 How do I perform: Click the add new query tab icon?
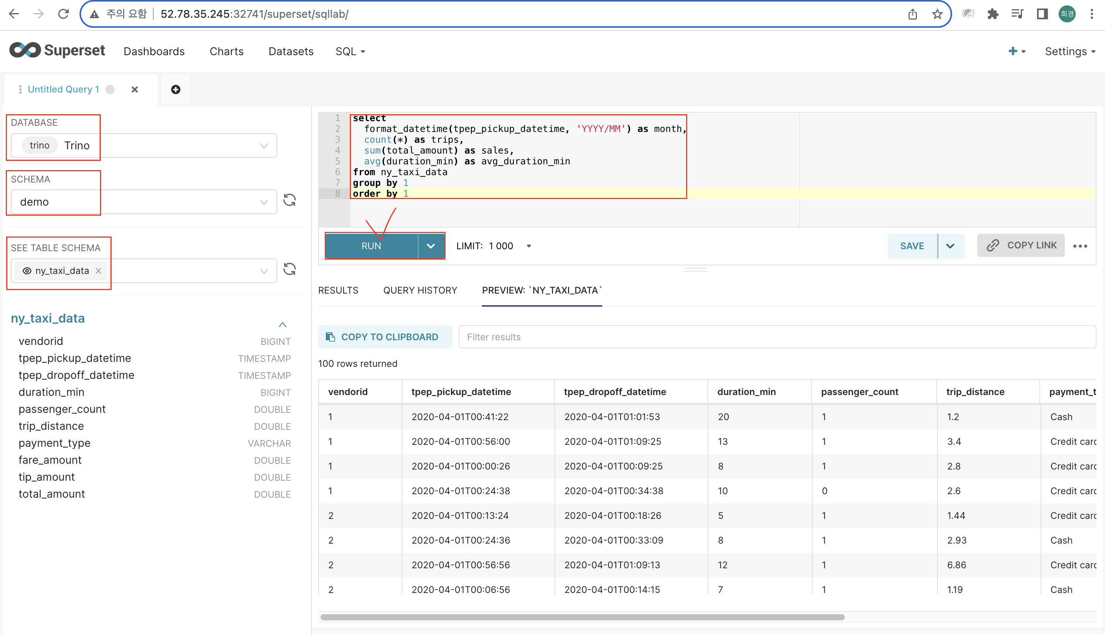(175, 90)
